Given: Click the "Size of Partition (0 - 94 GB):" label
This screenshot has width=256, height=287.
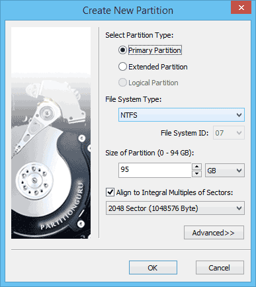Looking at the screenshot, I should pos(149,153).
